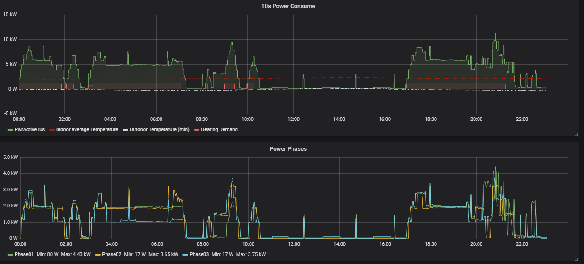
Task: Click '06:00' time label in Power Phases panel
Action: 157,244
